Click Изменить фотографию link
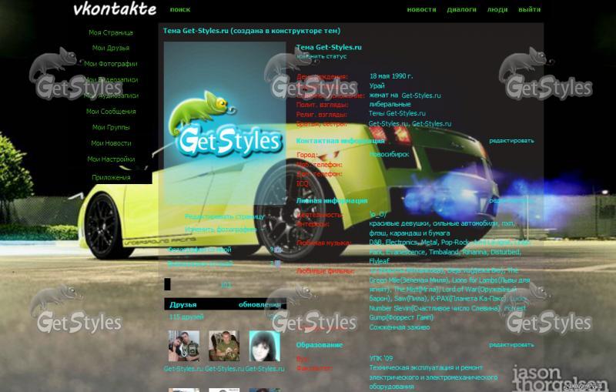 [220, 230]
